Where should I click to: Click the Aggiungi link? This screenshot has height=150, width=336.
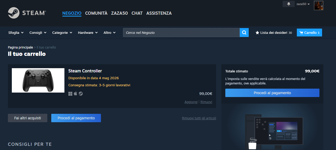[191, 102]
